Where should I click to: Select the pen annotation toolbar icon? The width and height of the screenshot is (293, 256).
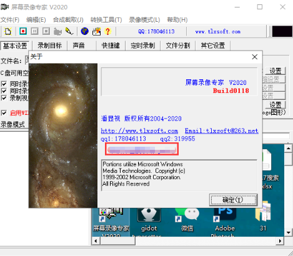click(x=69, y=31)
